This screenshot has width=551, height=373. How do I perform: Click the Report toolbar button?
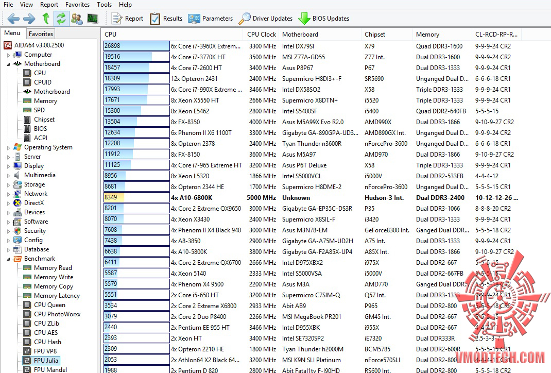point(127,18)
